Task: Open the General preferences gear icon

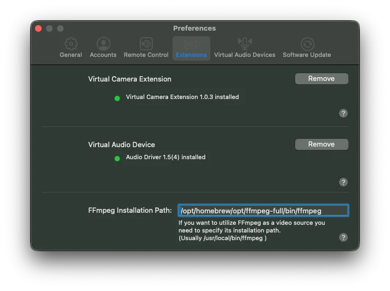Action: [x=71, y=44]
